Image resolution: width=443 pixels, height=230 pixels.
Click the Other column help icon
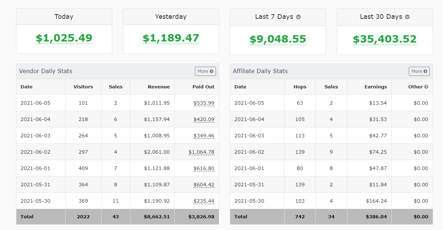[x=426, y=87]
